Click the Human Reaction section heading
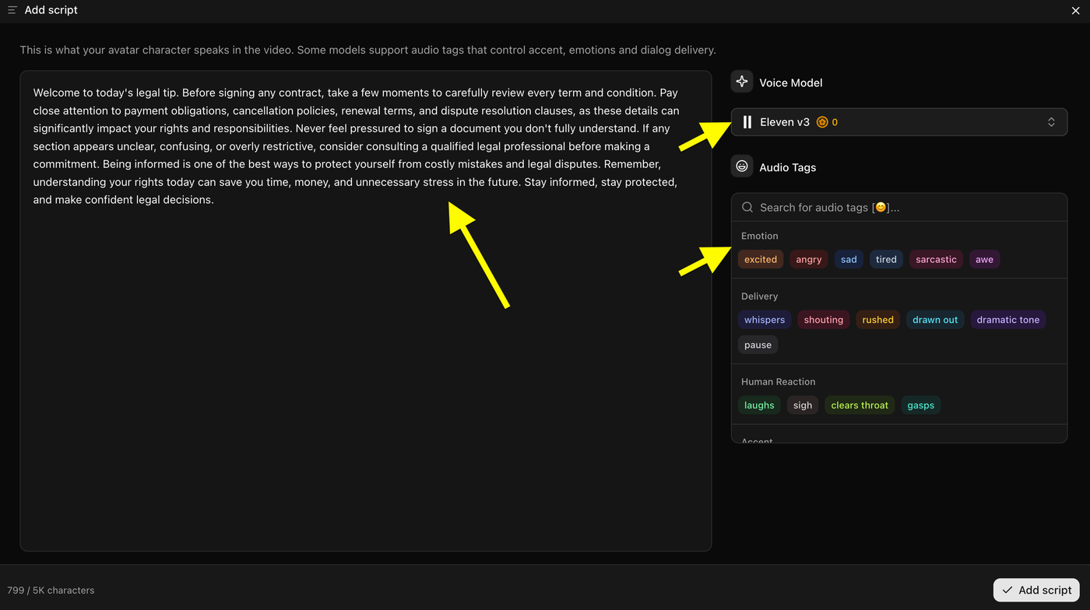The height and width of the screenshot is (610, 1090). [778, 382]
